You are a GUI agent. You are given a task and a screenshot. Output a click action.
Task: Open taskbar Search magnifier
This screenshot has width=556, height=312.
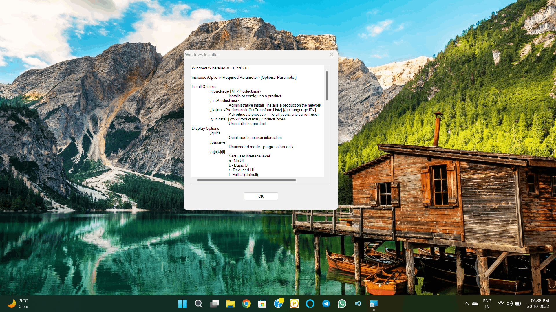198,304
